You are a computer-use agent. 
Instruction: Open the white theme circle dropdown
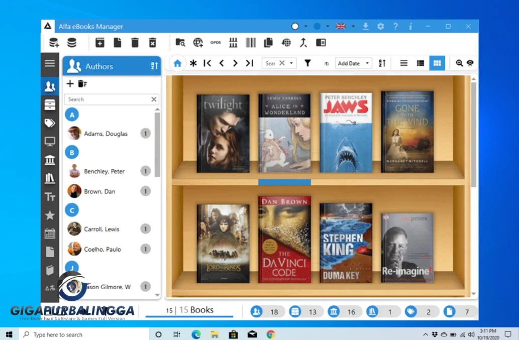pyautogui.click(x=305, y=26)
